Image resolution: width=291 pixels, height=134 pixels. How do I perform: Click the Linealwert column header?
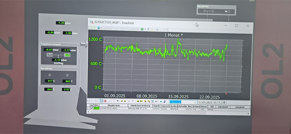point(223,107)
